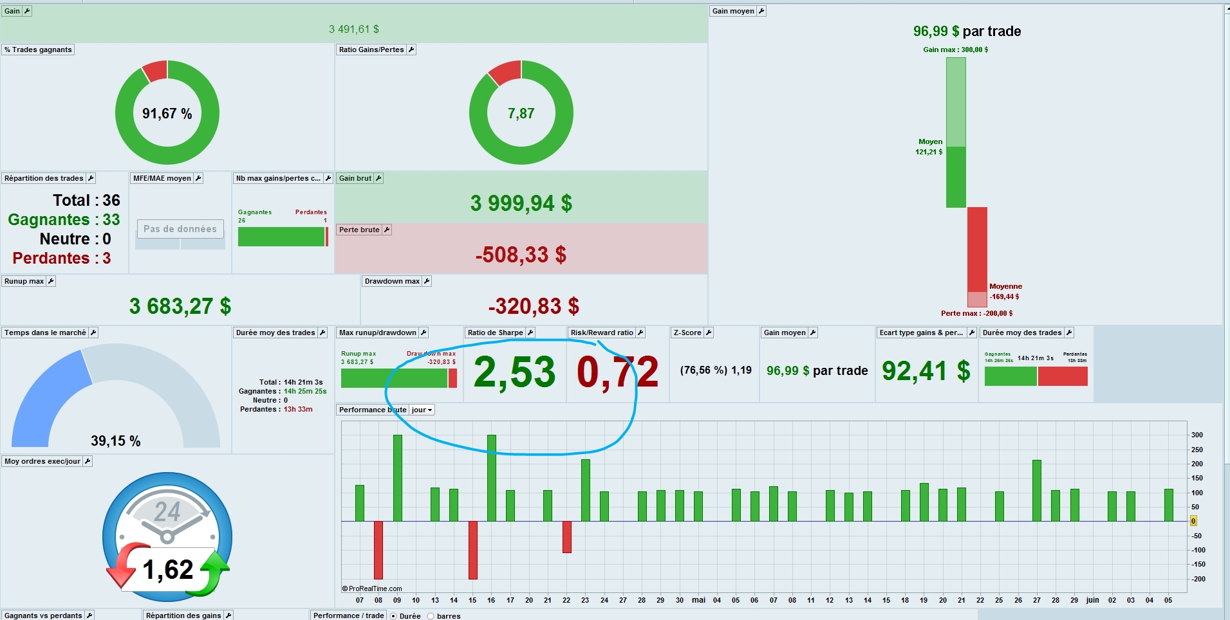
Task: Click the Performance / trade label
Action: click(348, 615)
